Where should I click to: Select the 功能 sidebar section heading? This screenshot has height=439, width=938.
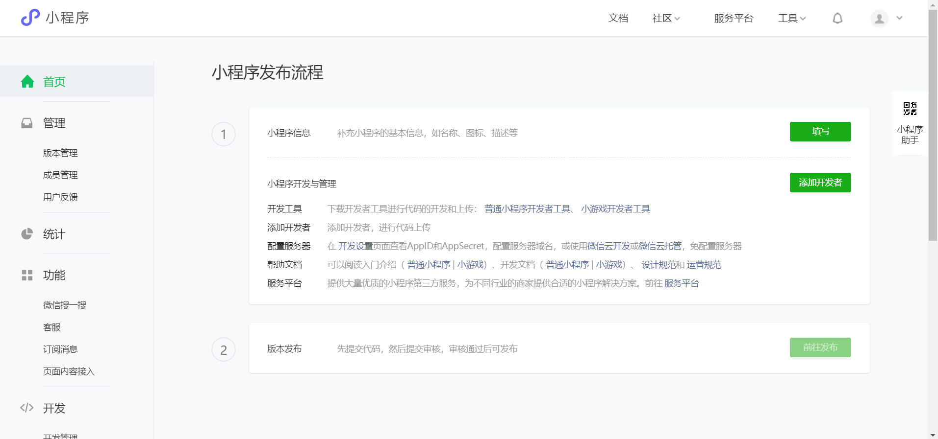pos(54,275)
